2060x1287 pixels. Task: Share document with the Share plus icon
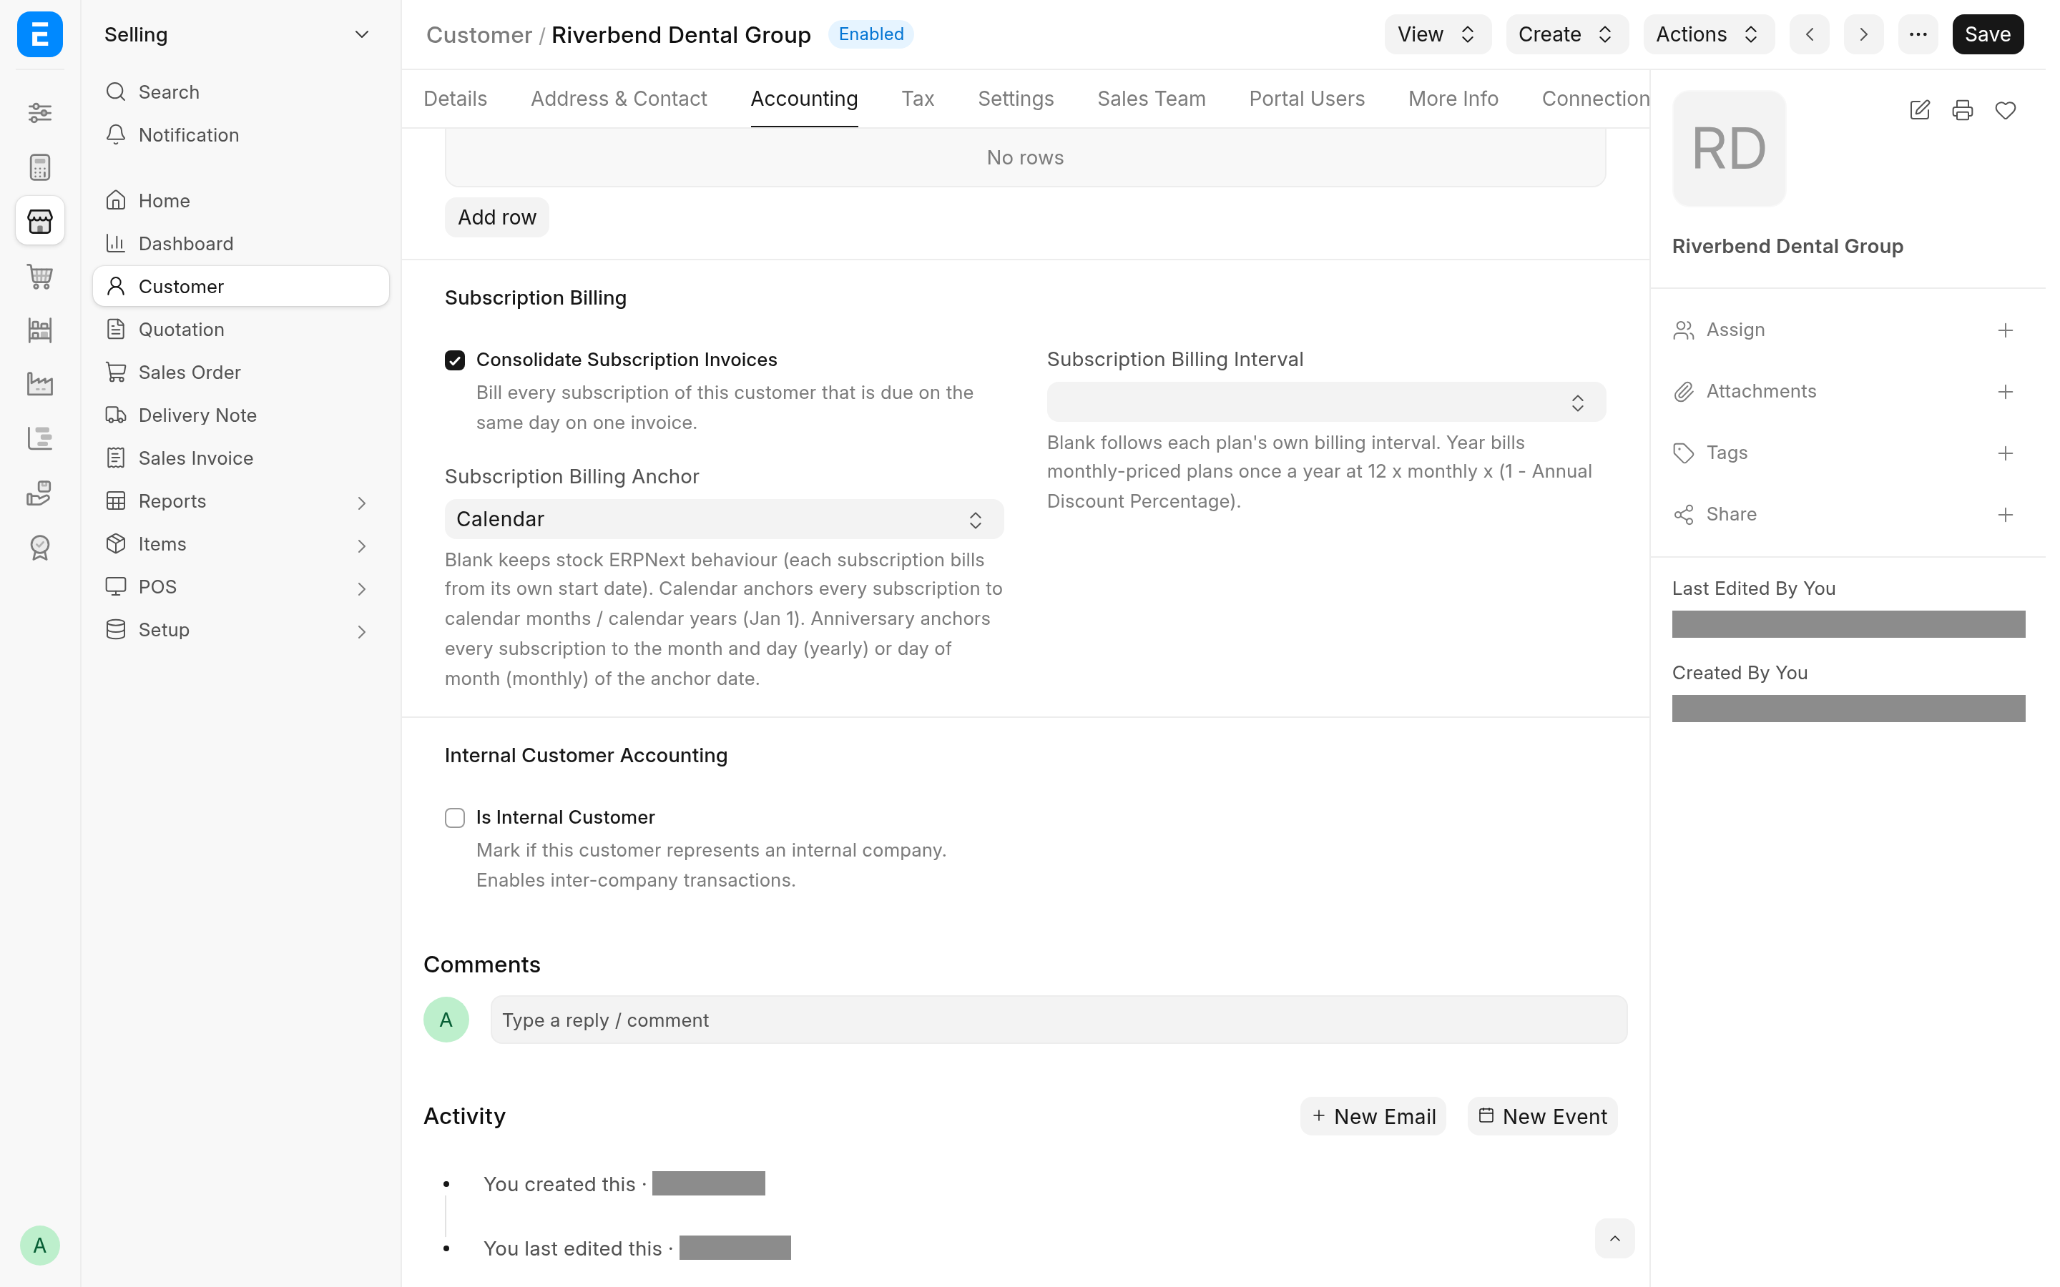[2005, 514]
